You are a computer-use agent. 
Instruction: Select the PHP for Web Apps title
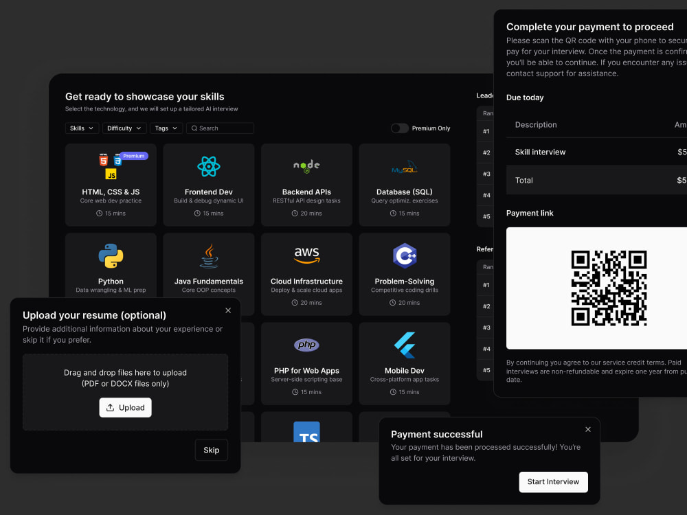click(x=306, y=371)
